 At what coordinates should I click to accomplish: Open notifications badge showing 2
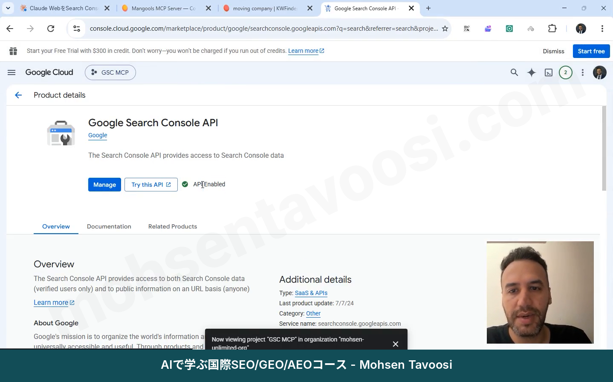(566, 72)
